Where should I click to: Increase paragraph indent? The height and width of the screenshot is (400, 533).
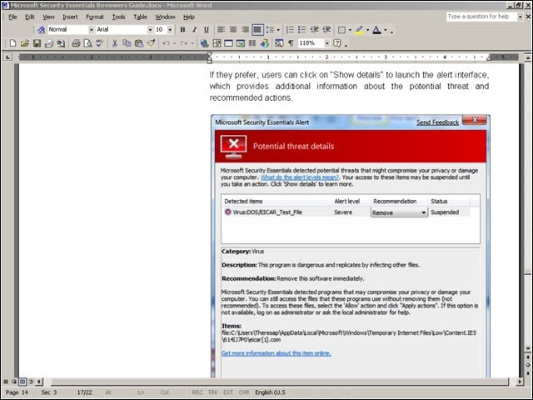pos(326,30)
